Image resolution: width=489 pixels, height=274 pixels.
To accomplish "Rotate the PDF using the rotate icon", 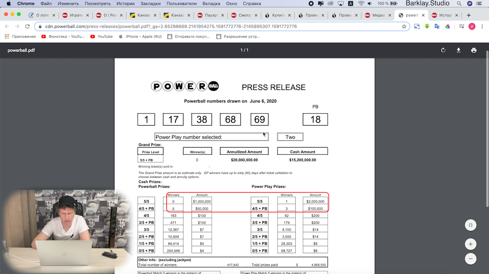I will click(x=443, y=50).
